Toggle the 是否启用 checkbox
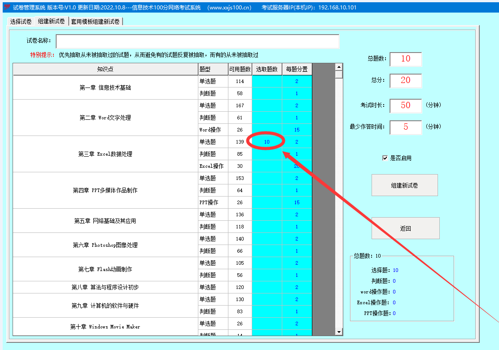Viewport: 499px width, 350px height. [385, 158]
